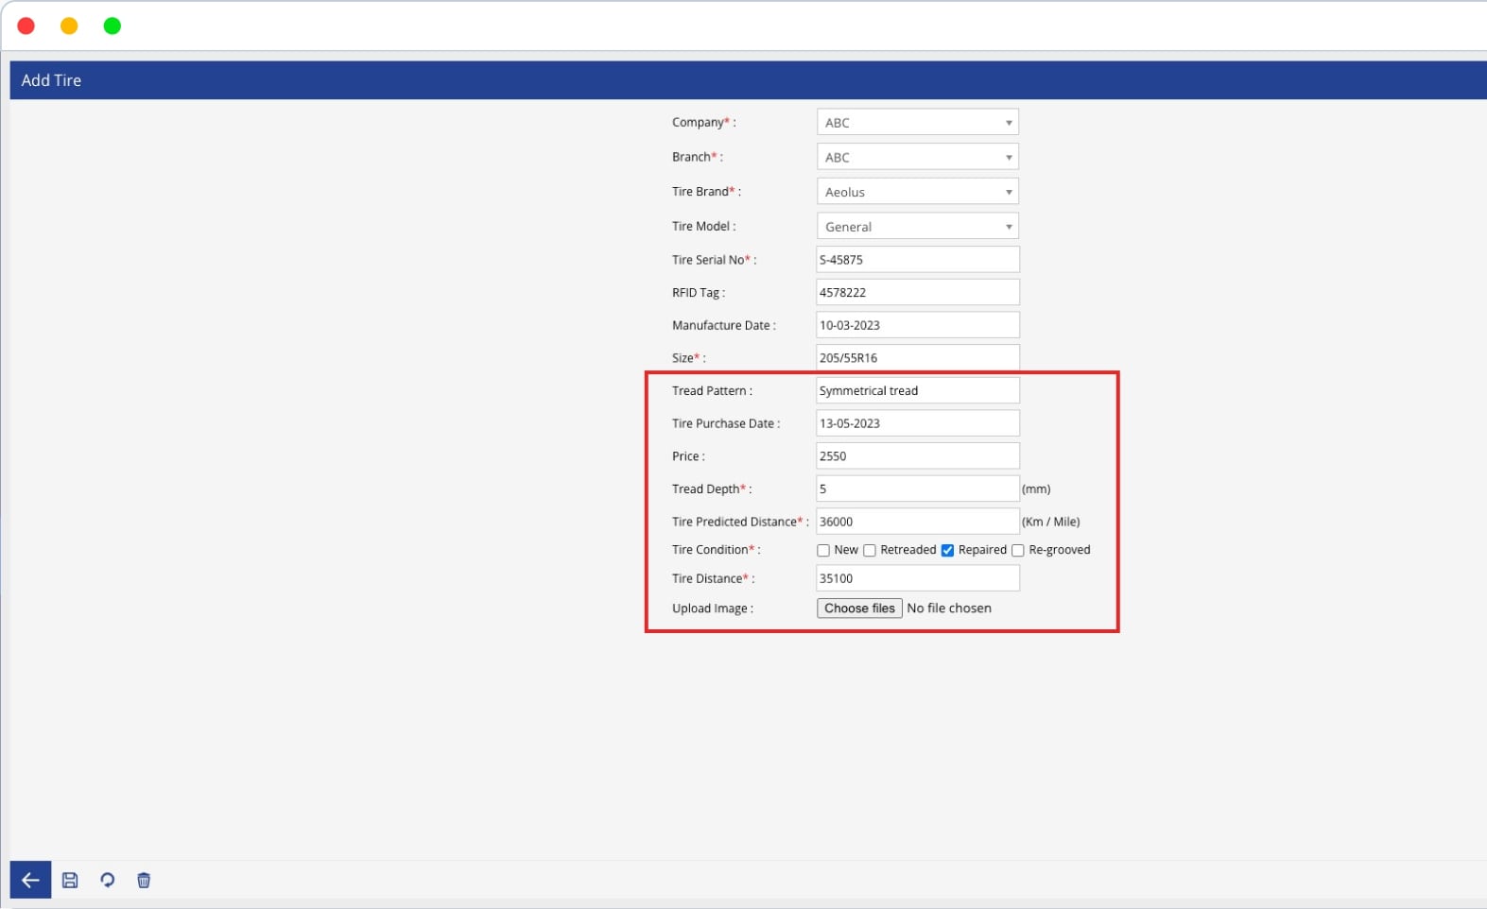Focus the Tire Predicted Distance field
Image resolution: width=1487 pixels, height=909 pixels.
click(x=917, y=522)
